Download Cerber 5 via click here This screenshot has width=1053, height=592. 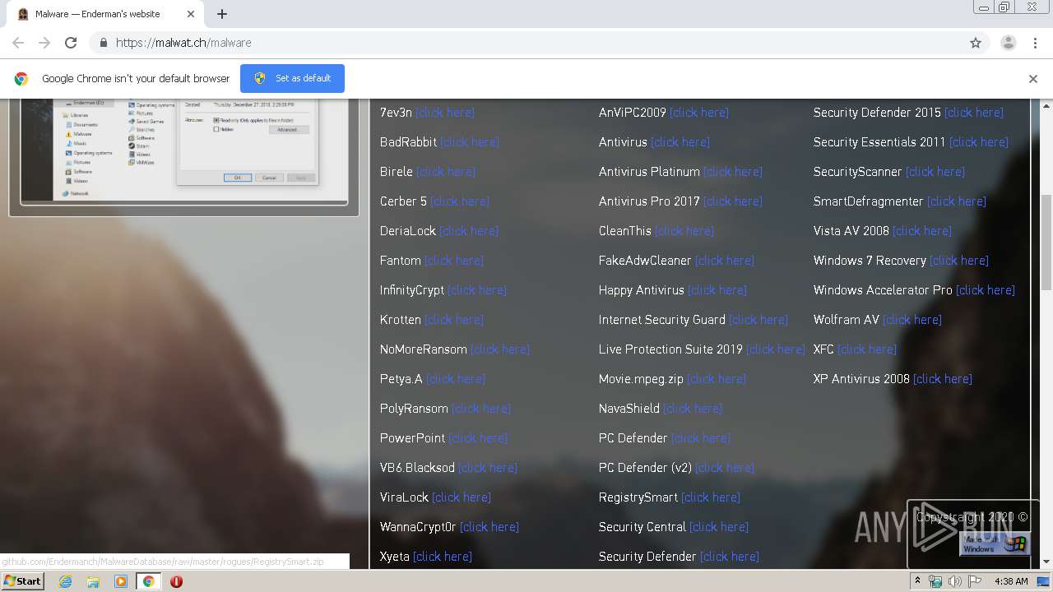tap(460, 201)
